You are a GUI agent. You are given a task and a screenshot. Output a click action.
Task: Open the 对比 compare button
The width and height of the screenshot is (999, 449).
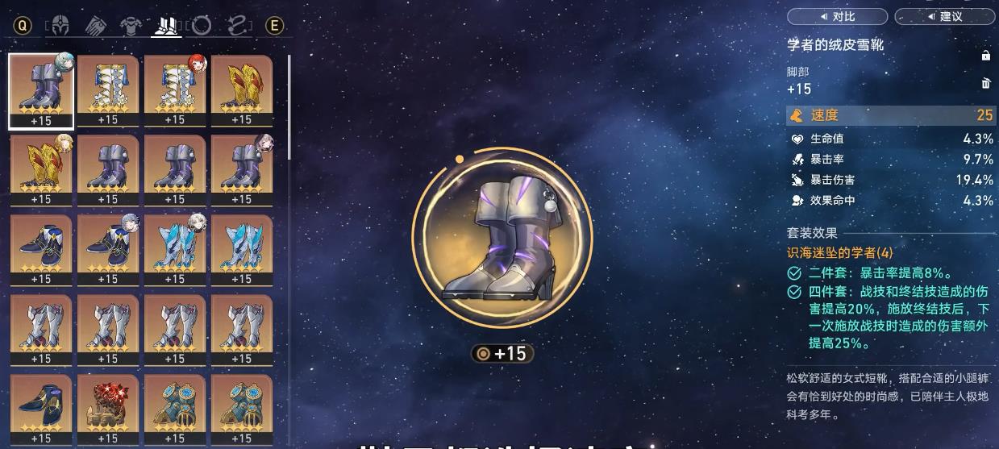(x=837, y=16)
